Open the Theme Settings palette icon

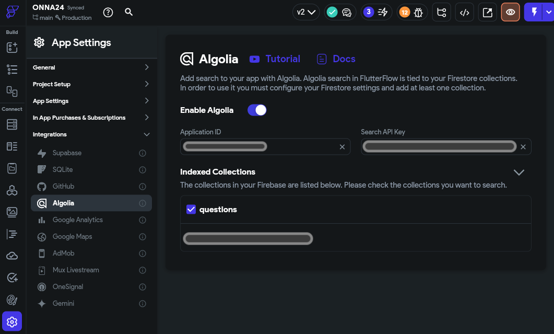tap(12, 300)
